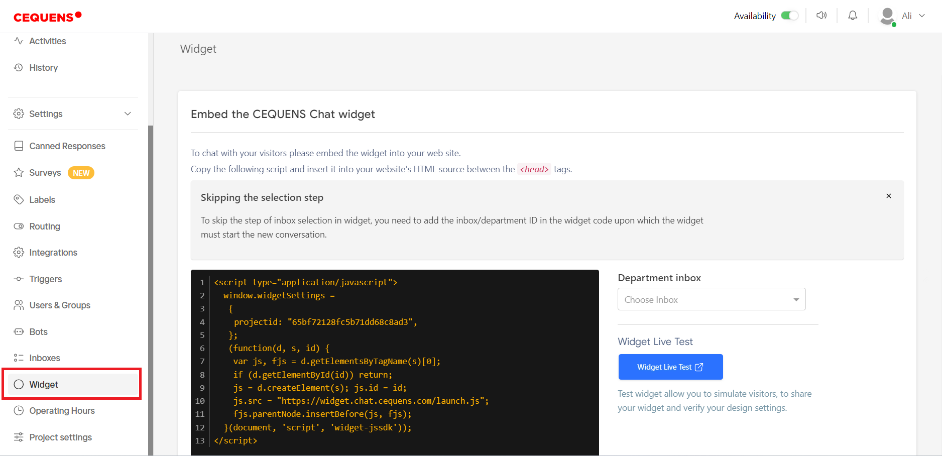
Task: Open History in the sidebar
Action: coord(44,68)
